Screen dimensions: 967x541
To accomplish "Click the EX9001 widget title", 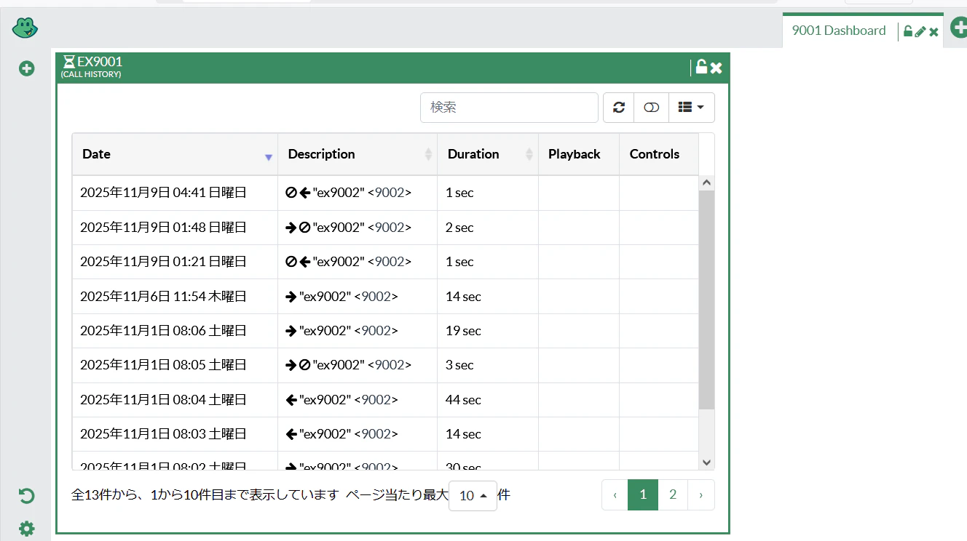I will click(x=100, y=62).
